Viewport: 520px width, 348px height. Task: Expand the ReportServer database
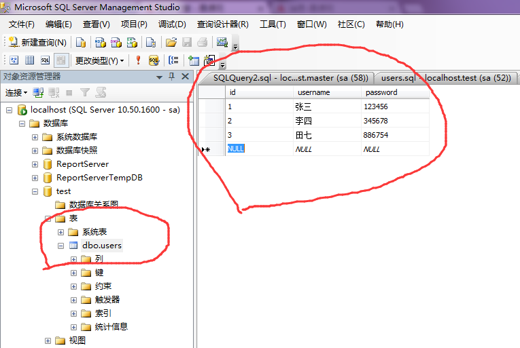35,164
